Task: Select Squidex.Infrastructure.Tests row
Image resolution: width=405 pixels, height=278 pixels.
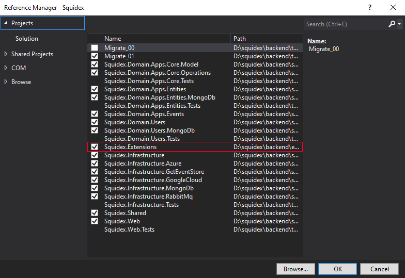Action: (195, 204)
